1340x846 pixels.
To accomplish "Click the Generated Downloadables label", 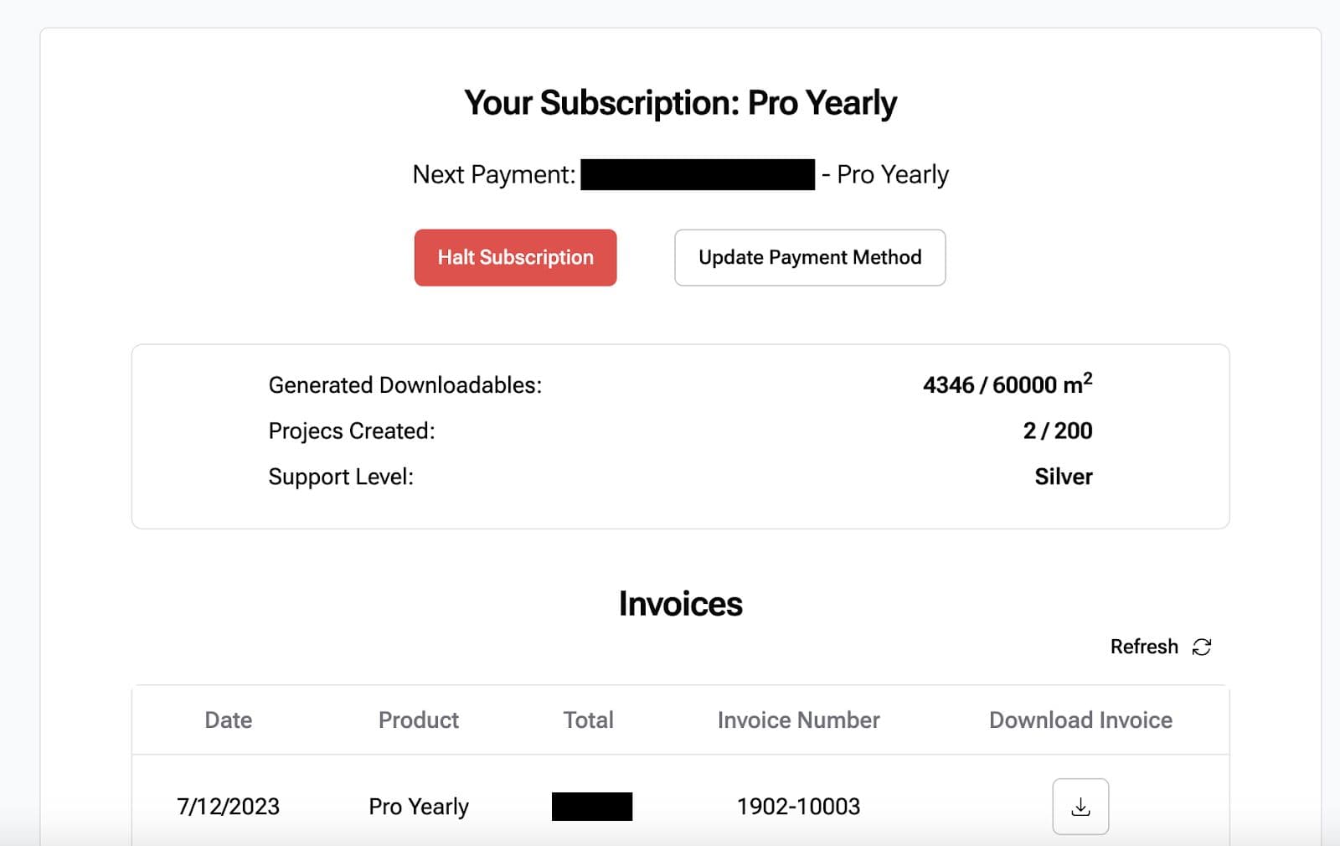I will click(405, 385).
